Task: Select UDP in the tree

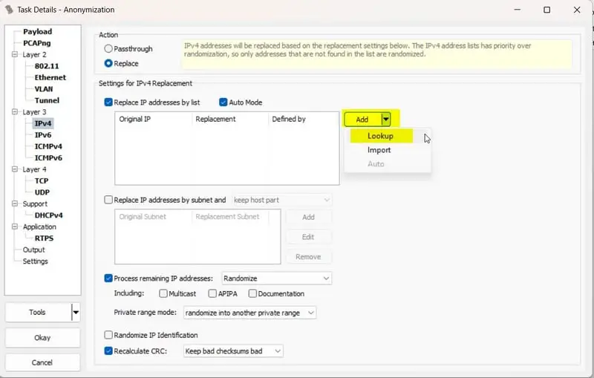Action: pos(42,192)
